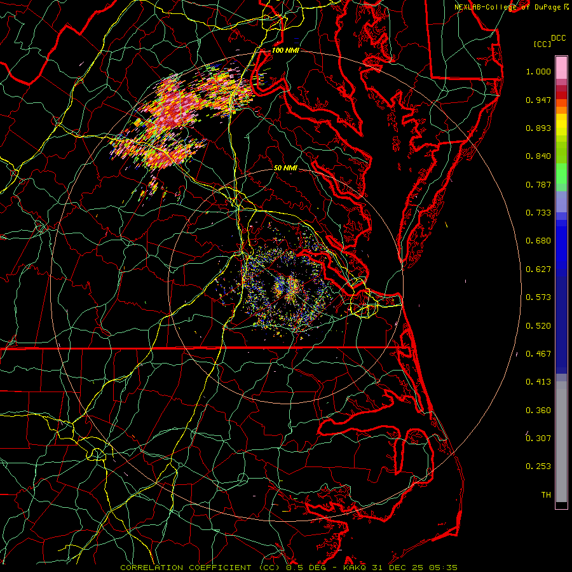This screenshot has width=572, height=572.
Task: Click the KAKQ radar site identifier
Action: (356, 568)
